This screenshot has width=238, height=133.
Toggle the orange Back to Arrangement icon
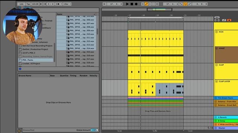[229, 20]
